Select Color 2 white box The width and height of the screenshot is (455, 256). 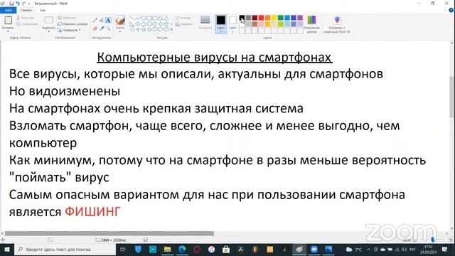click(232, 23)
